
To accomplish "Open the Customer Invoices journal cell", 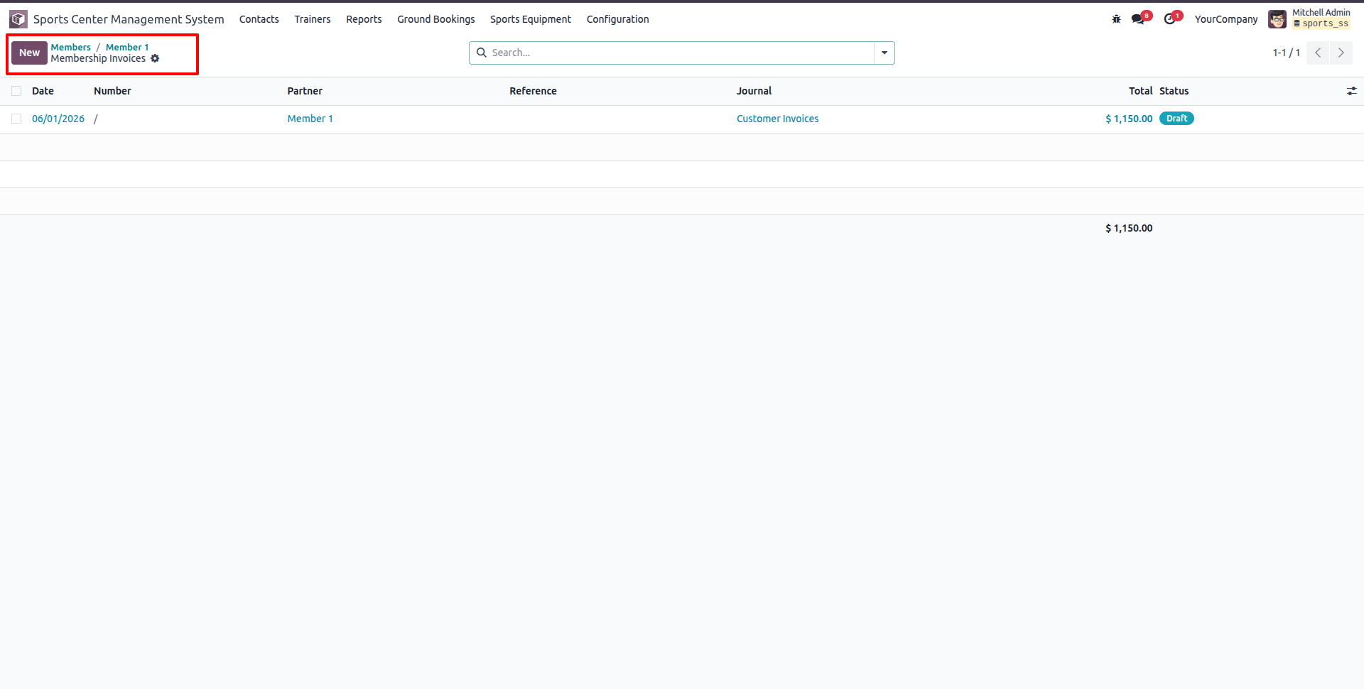I will click(x=777, y=119).
